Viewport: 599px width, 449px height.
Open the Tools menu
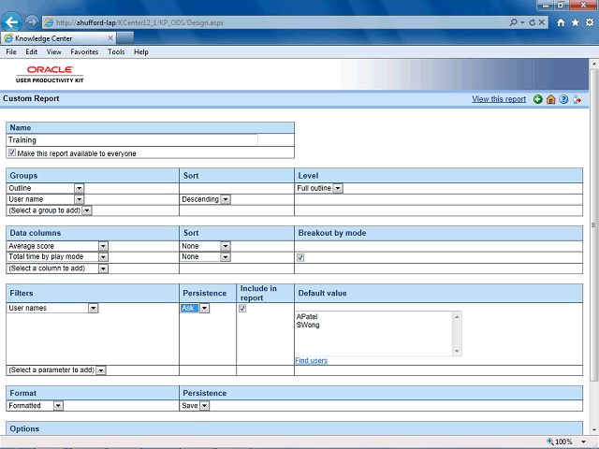click(116, 52)
